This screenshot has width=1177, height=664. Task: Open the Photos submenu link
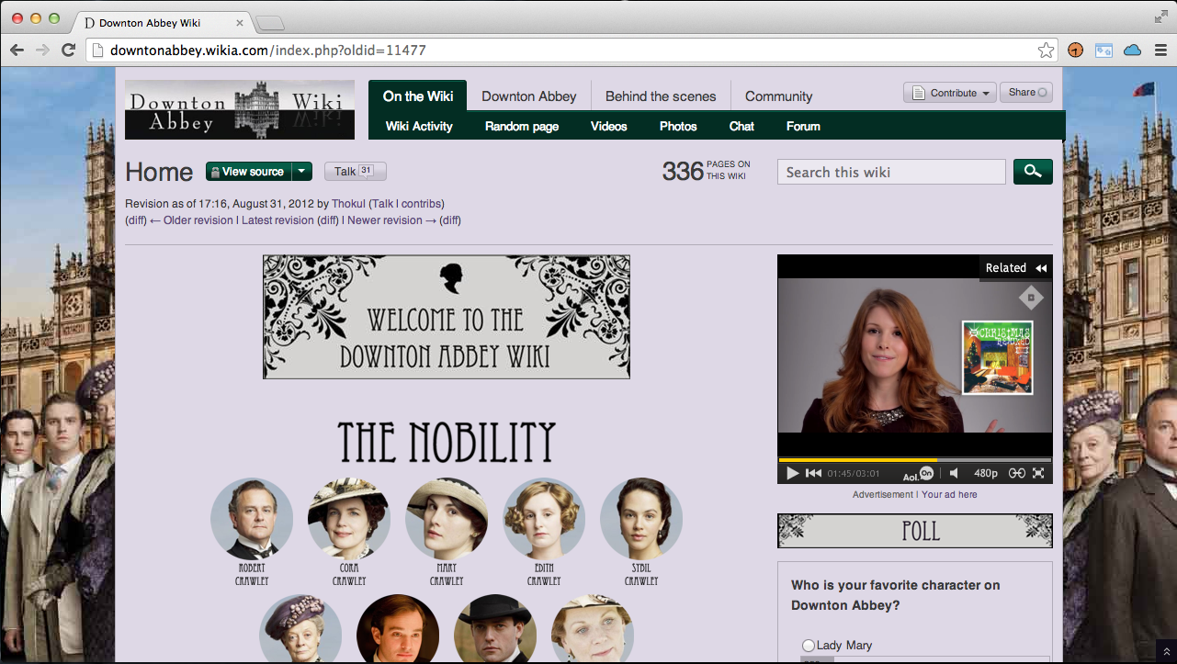pyautogui.click(x=678, y=126)
